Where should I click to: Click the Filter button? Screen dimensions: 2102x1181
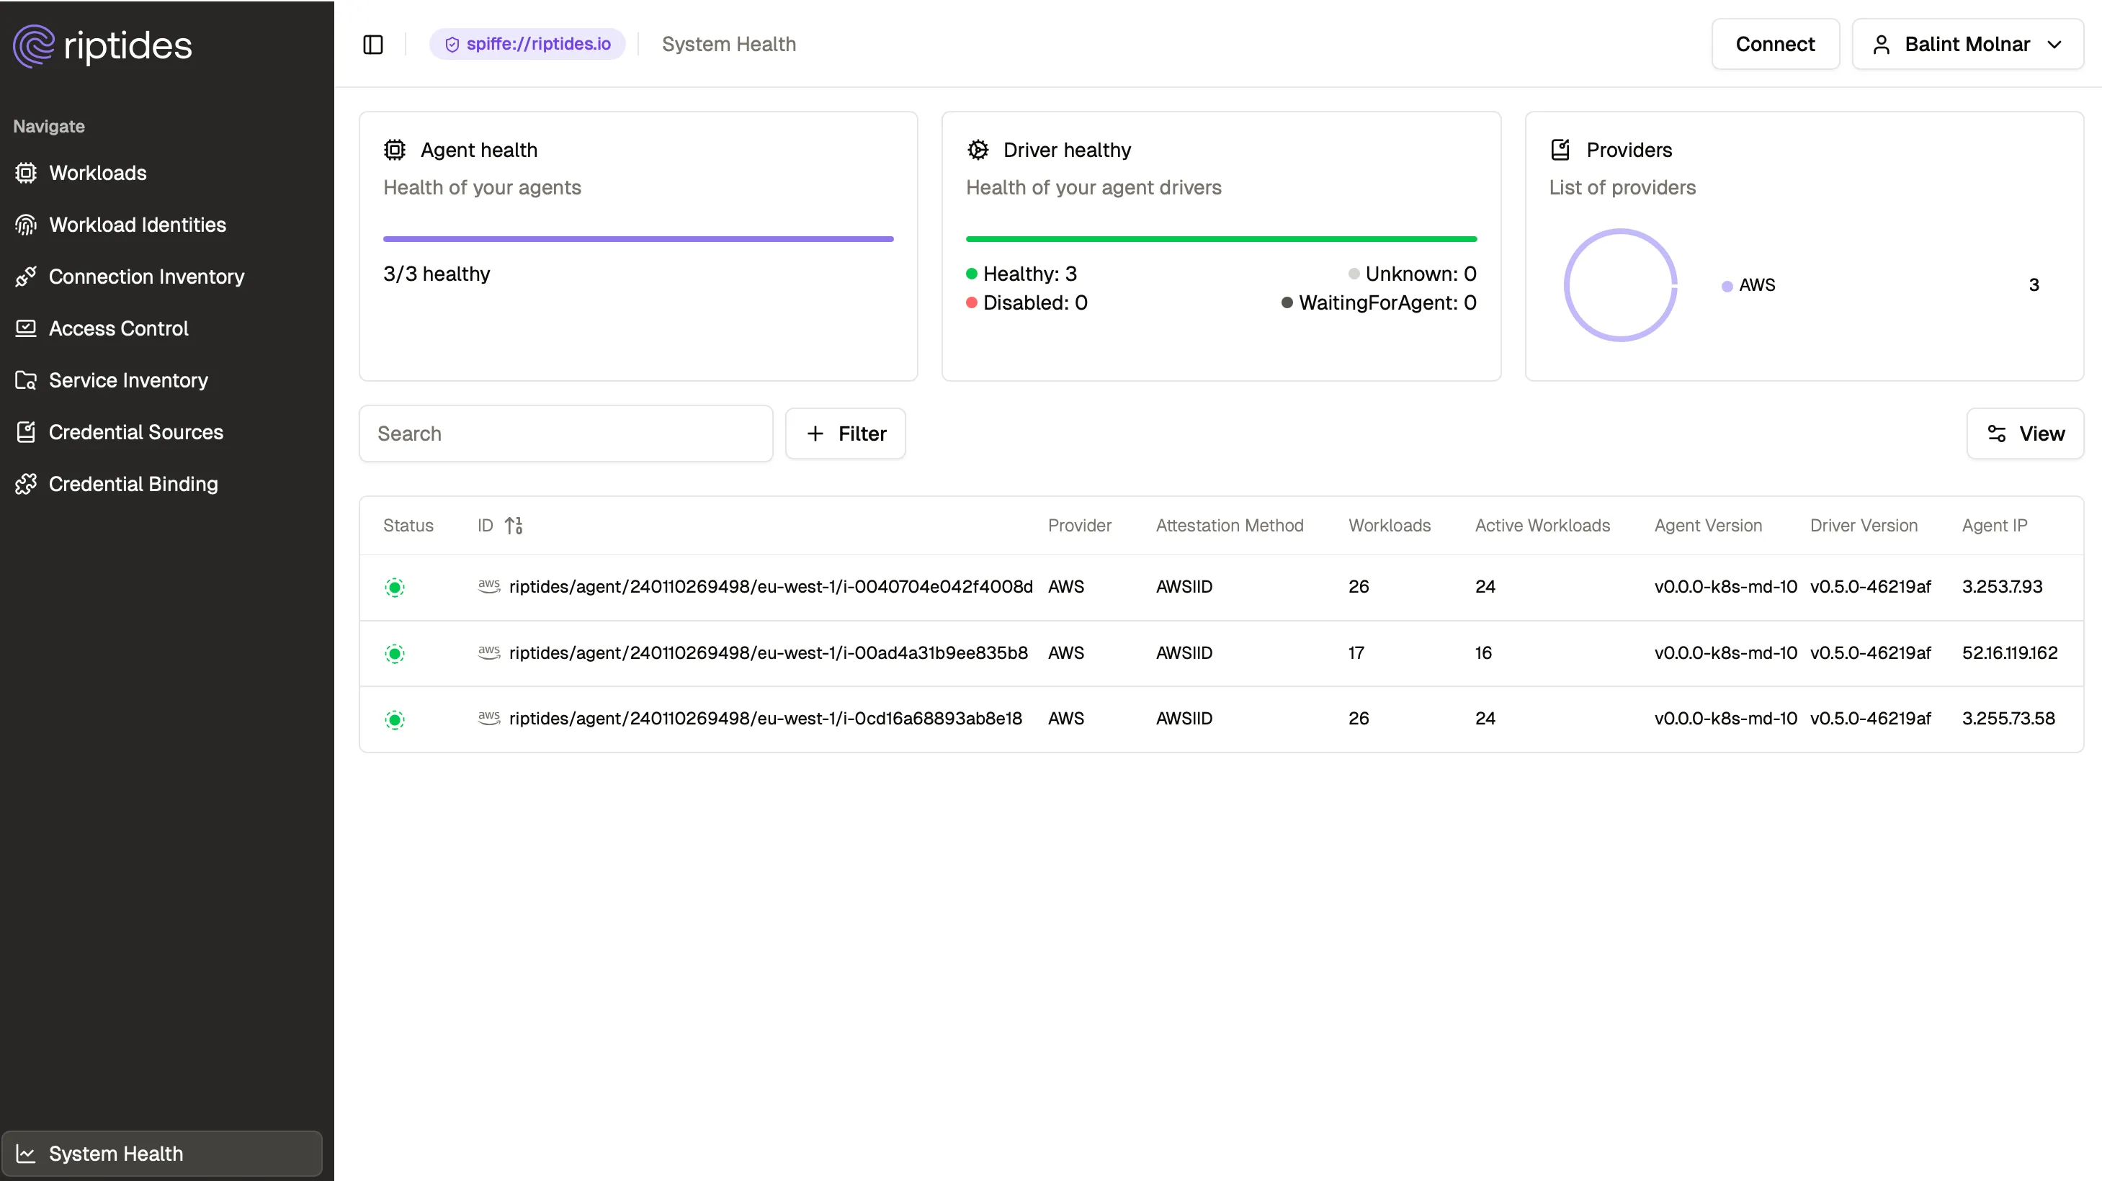846,433
